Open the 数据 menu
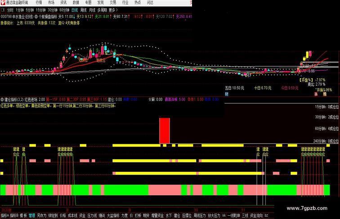This screenshot has height=219, width=340. (x=76, y=3)
